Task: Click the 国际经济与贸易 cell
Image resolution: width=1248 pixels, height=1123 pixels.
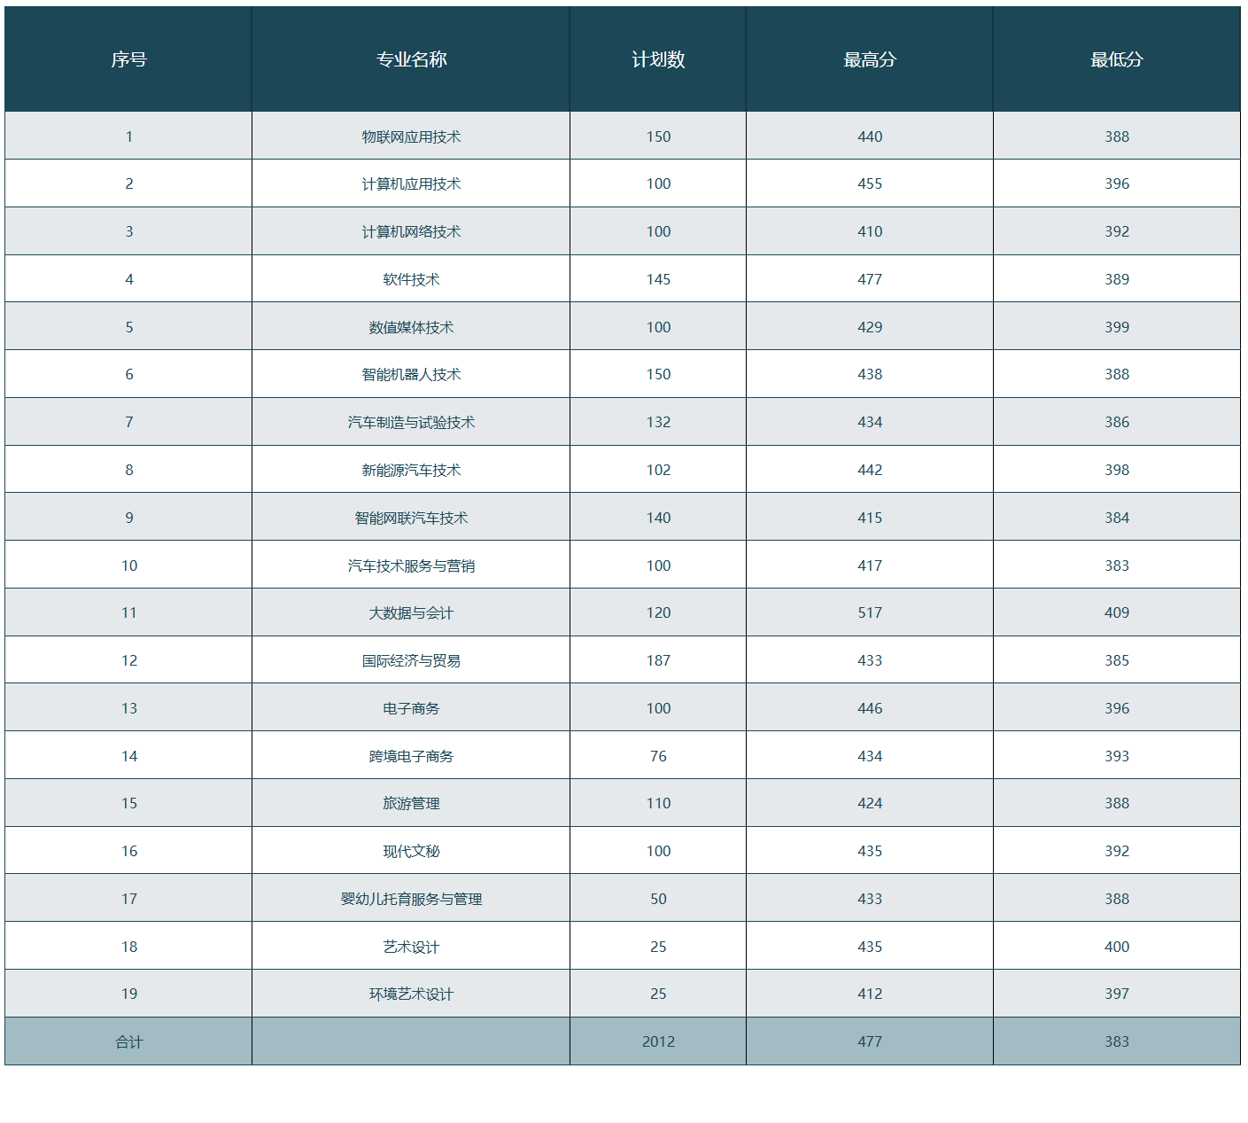Action: 411,660
